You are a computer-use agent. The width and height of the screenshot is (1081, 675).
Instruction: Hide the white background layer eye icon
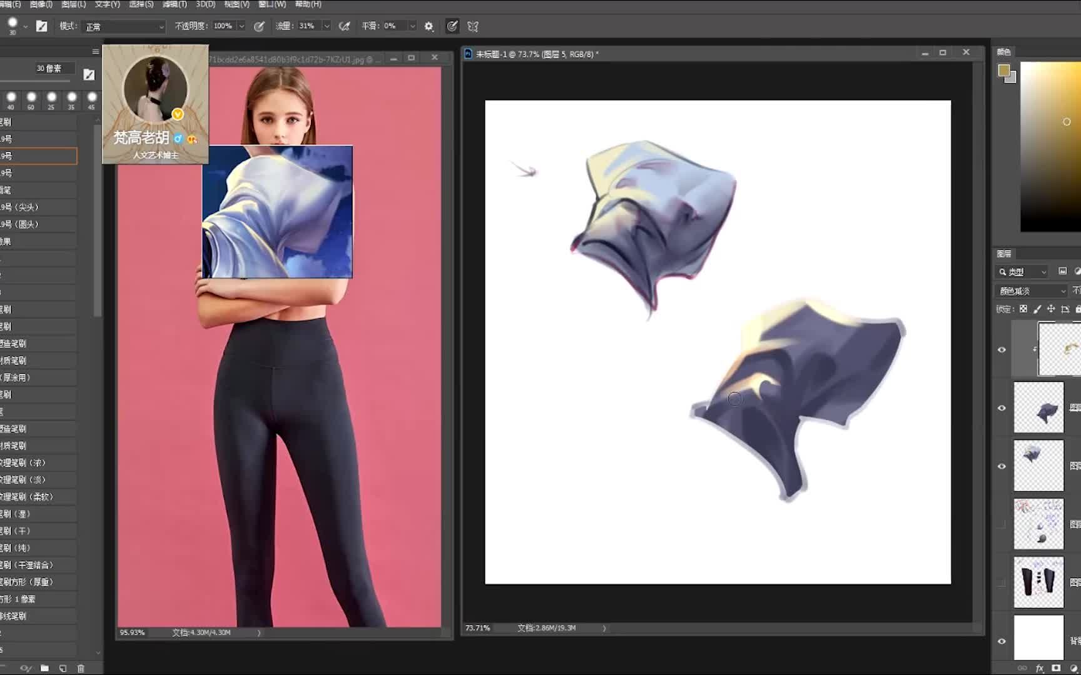coord(1002,641)
